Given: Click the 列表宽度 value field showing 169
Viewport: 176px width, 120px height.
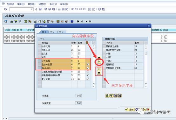Looking at the screenshot, I should (78, 103).
